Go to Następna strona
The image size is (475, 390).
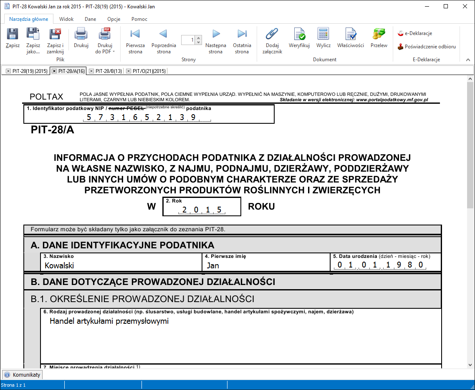[x=216, y=41]
